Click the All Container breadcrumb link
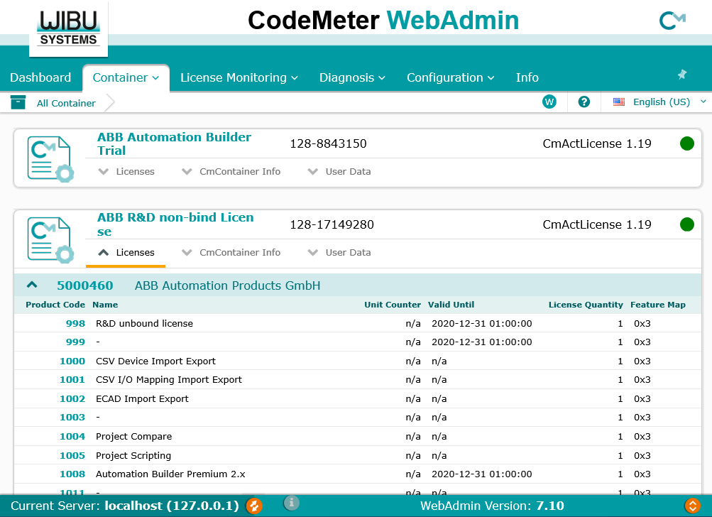Image resolution: width=712 pixels, height=517 pixels. (66, 103)
